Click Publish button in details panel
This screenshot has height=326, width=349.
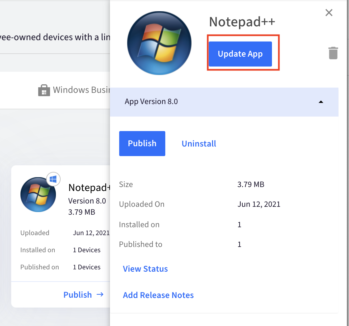[x=142, y=143]
